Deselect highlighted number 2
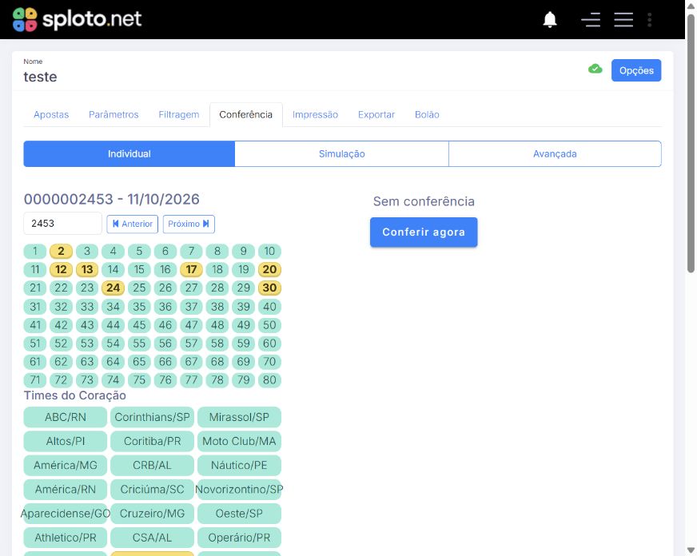The height and width of the screenshot is (556, 697). pyautogui.click(x=61, y=252)
